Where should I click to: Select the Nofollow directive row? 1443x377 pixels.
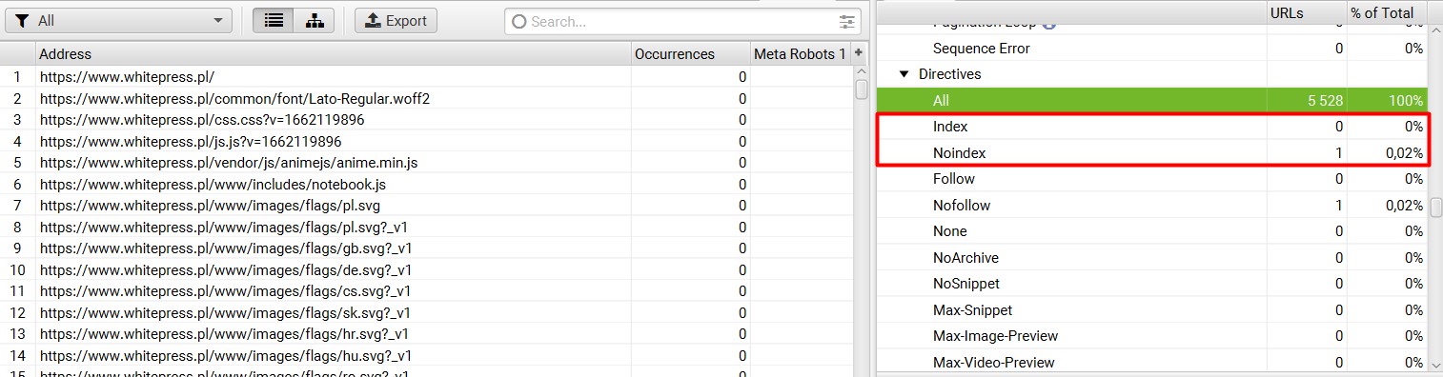pyautogui.click(x=1151, y=205)
